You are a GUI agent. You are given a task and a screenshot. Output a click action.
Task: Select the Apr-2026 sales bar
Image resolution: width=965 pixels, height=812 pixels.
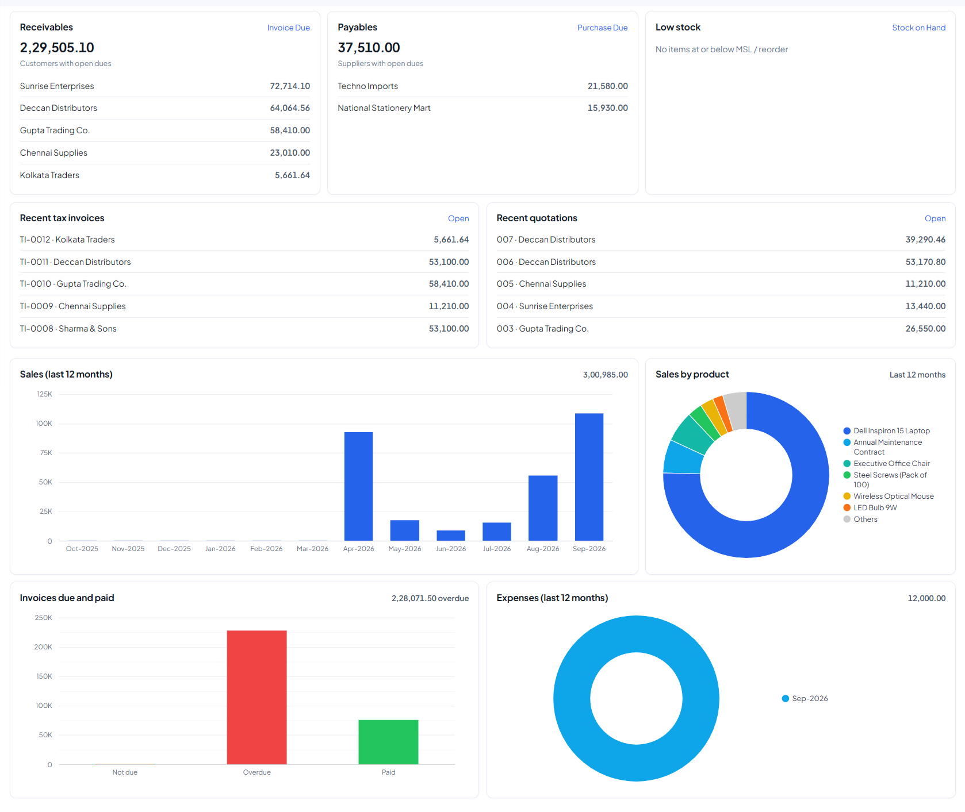[358, 486]
